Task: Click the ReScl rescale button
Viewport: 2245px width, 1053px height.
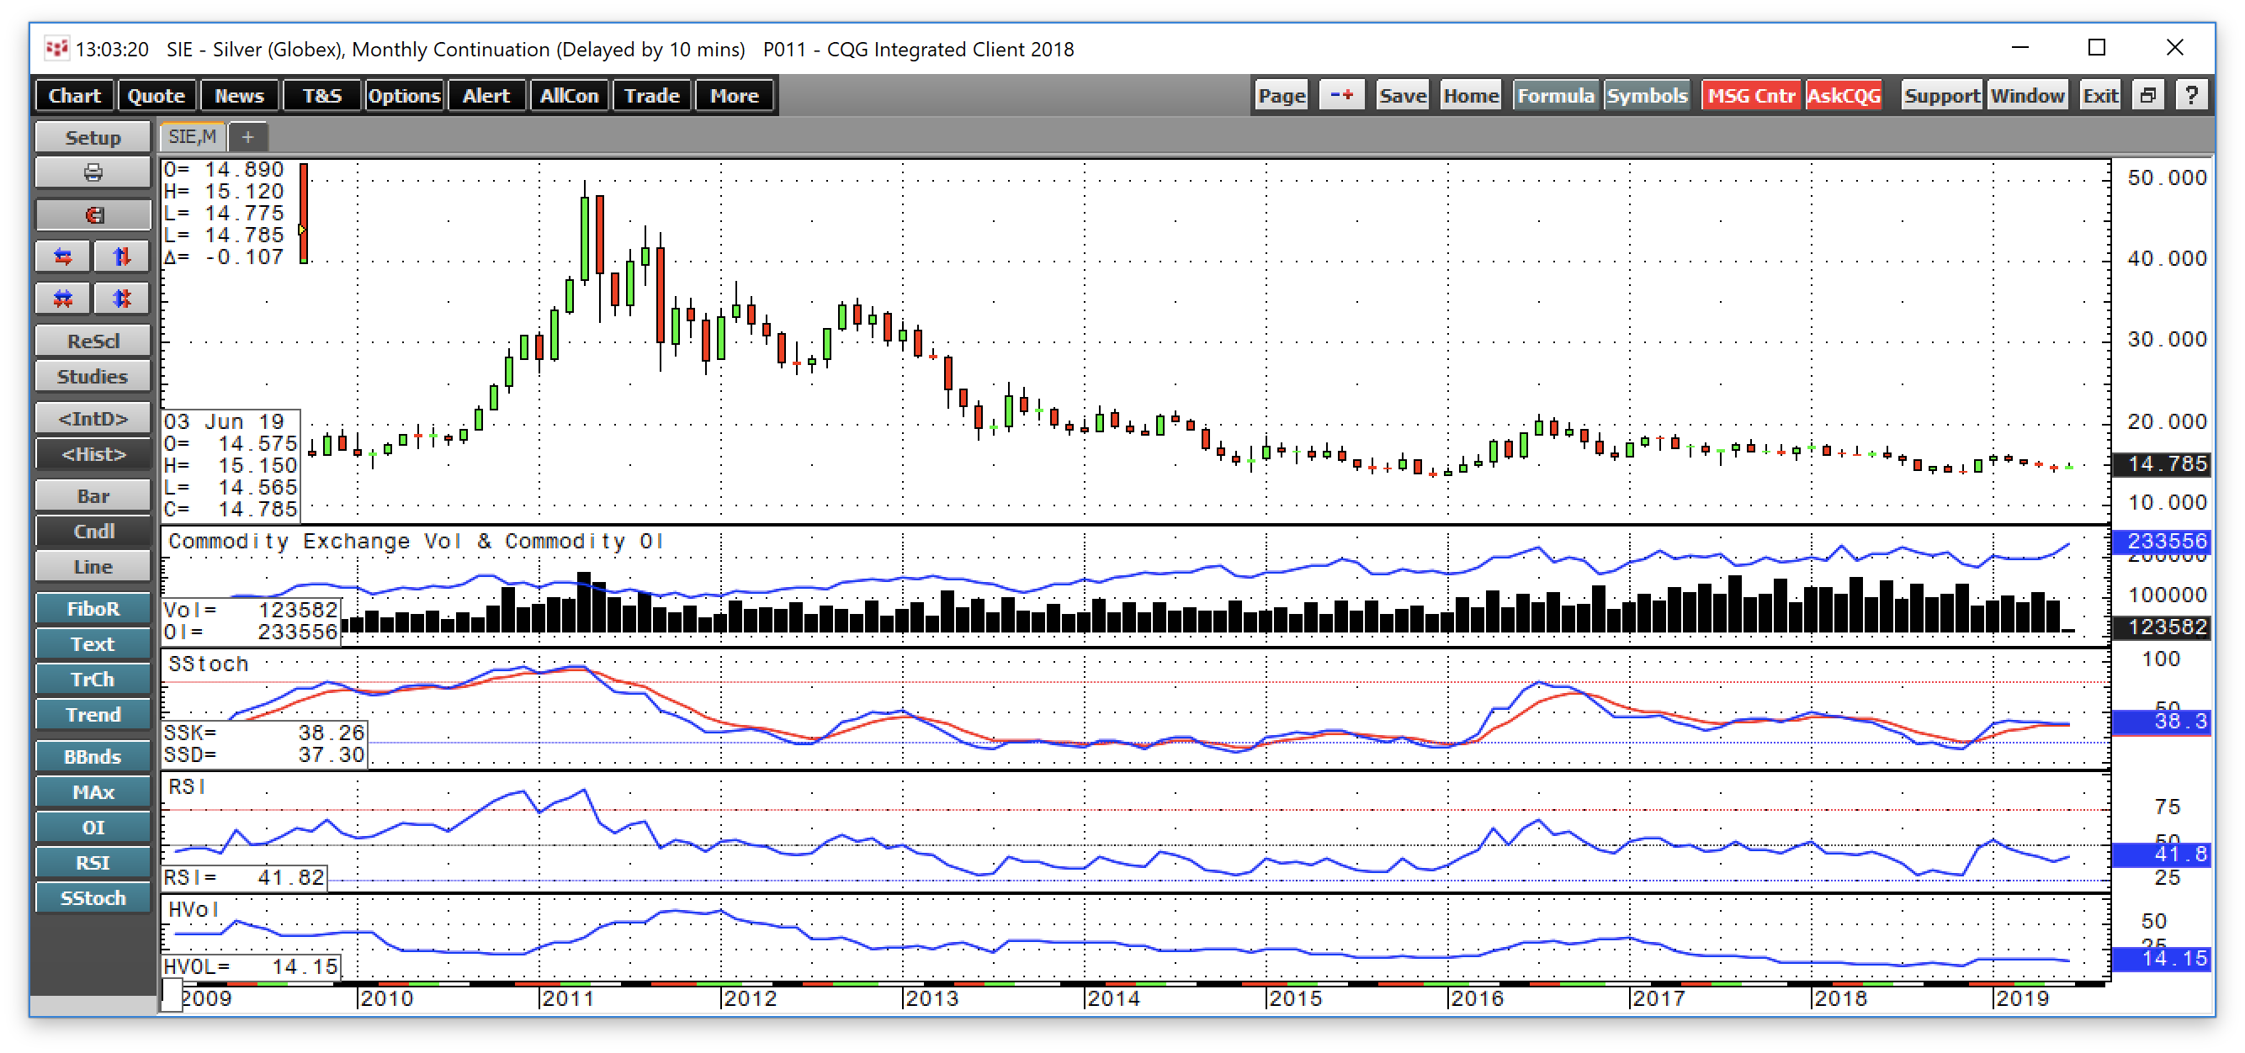Action: coord(93,341)
